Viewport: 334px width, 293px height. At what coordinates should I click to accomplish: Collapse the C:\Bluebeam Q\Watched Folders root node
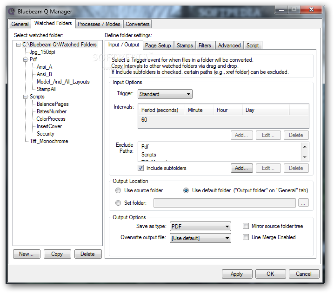click(x=19, y=45)
